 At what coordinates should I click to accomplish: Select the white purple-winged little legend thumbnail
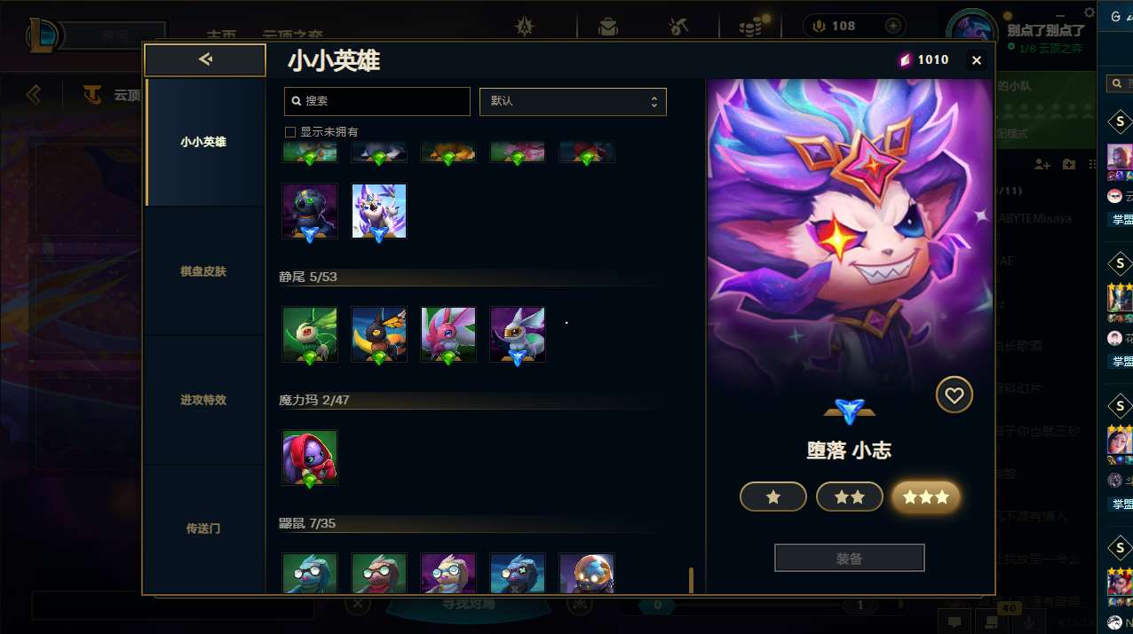click(x=379, y=211)
